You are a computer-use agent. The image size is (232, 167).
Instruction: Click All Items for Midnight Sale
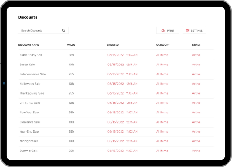[x=162, y=141]
